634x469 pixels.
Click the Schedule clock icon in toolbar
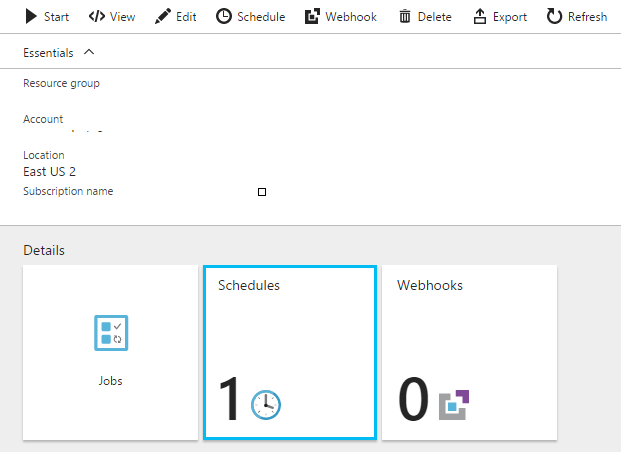(224, 17)
